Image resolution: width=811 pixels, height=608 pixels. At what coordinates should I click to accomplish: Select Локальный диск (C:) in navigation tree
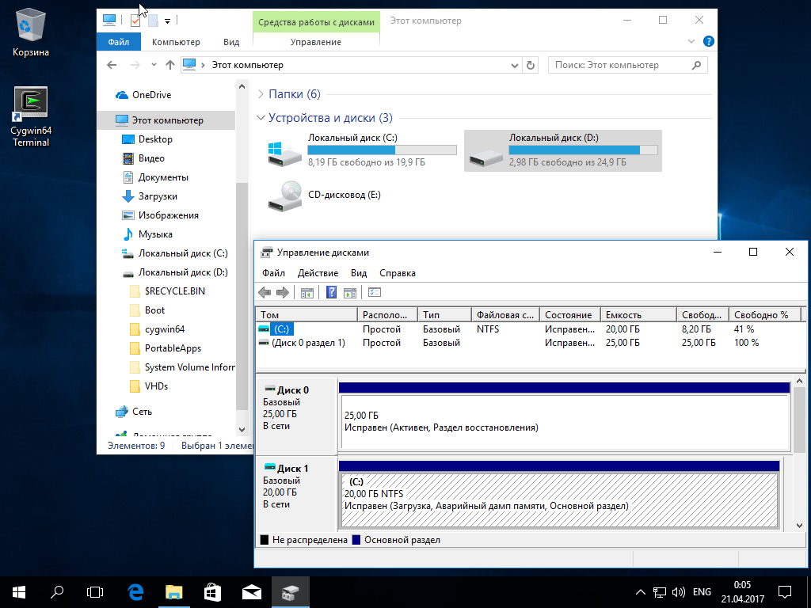[x=183, y=253]
